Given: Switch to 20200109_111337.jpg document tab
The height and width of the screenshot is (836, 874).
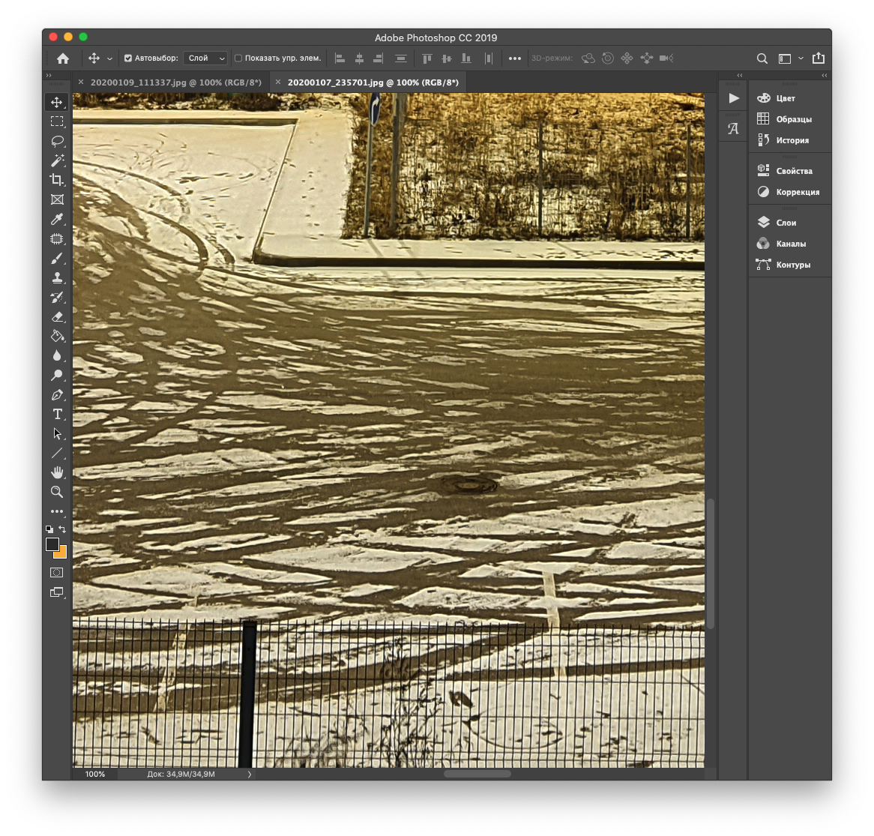Looking at the screenshot, I should 175,82.
